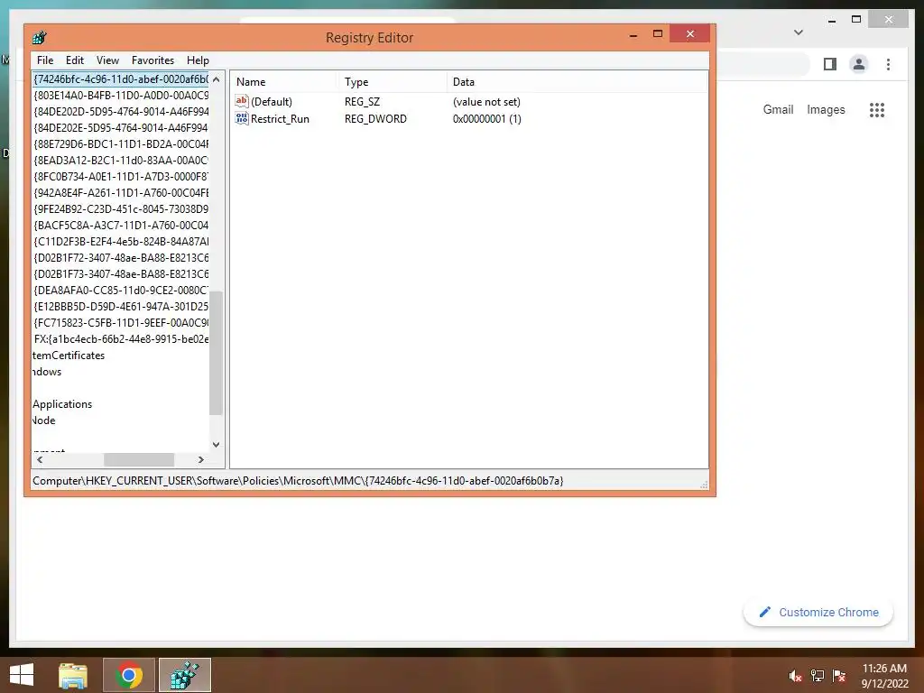Select key {803E14A0-B4FB-11D0-A0D0 in tree

[121, 95]
